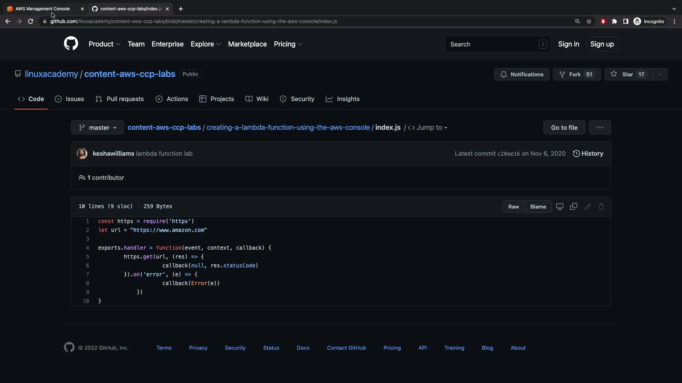This screenshot has height=383, width=682.
Task: Copy raw contents icon
Action: tap(574, 207)
